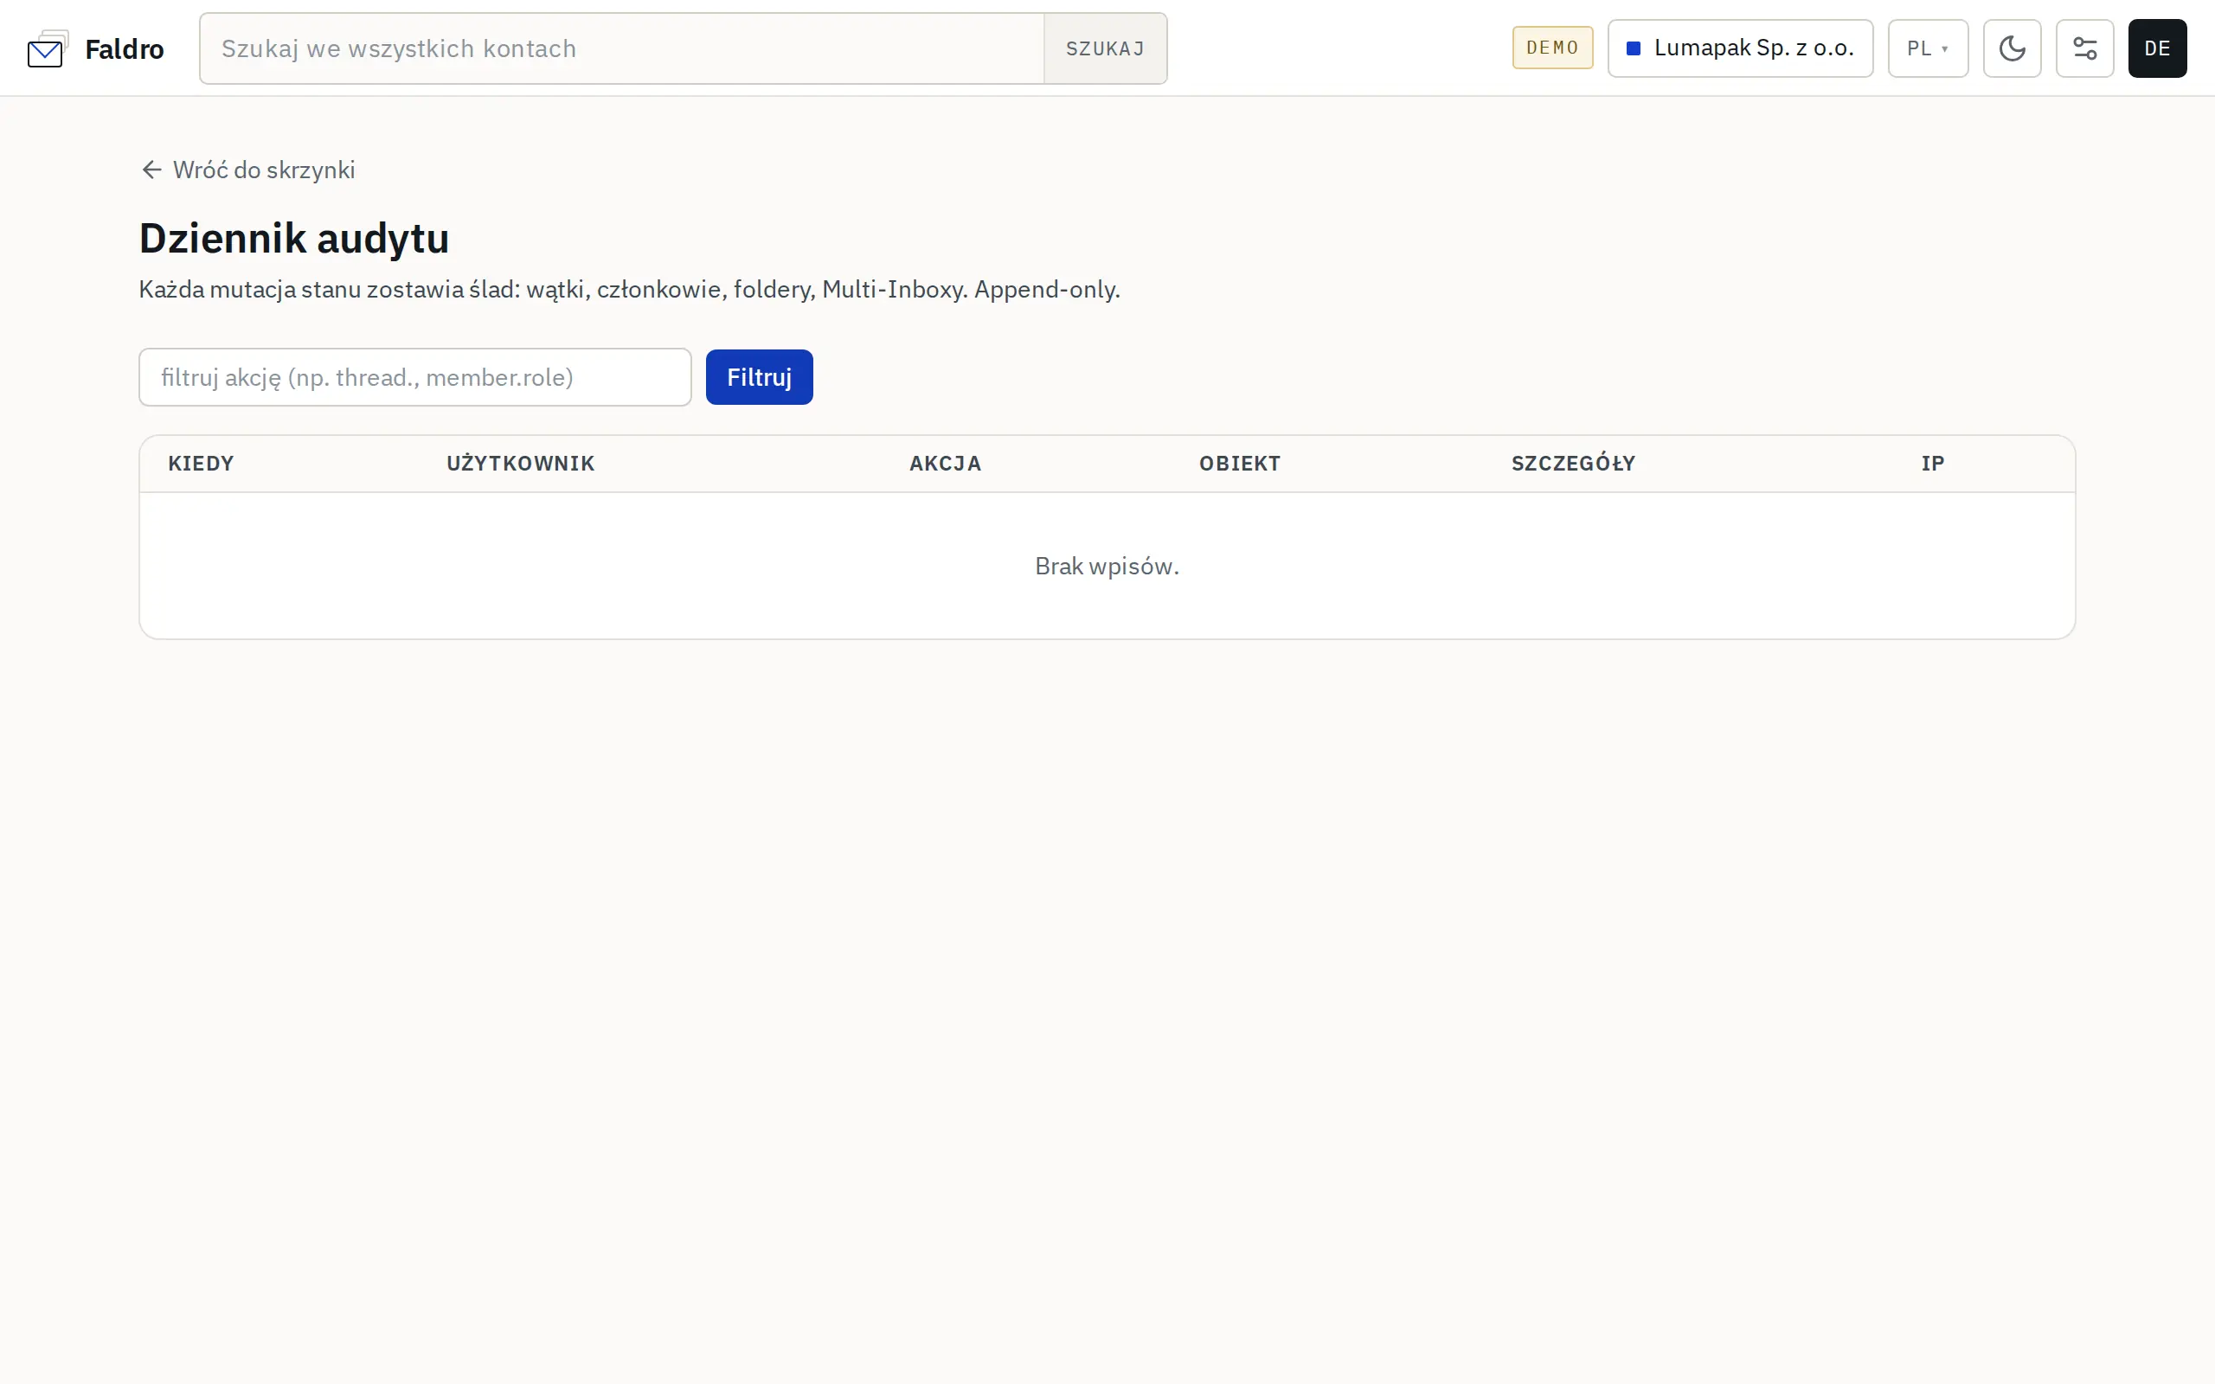Click the DEMO badge

pos(1552,48)
